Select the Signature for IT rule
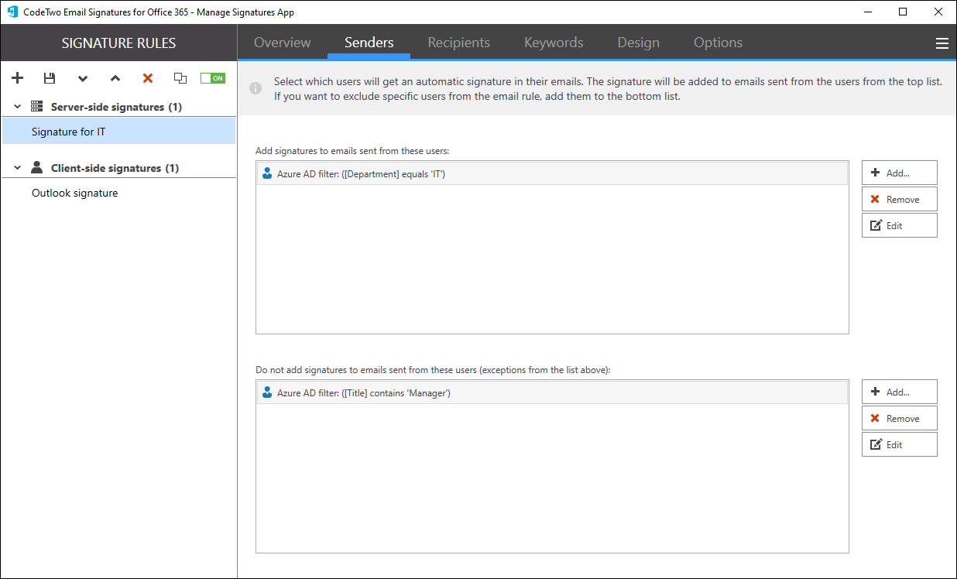This screenshot has height=579, width=957. pos(118,132)
